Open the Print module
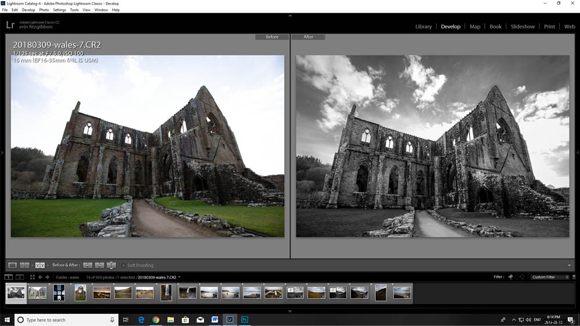580x326 pixels. point(549,27)
